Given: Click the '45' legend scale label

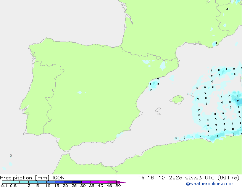Looking at the screenshot, I should click(x=109, y=185).
